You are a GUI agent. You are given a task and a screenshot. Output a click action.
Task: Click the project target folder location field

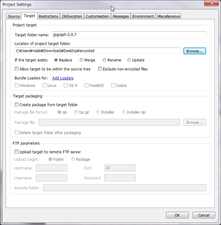97,51
